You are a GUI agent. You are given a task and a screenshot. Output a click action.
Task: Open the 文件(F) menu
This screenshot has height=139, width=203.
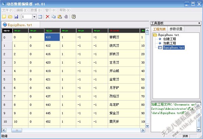pyautogui.click(x=8, y=10)
